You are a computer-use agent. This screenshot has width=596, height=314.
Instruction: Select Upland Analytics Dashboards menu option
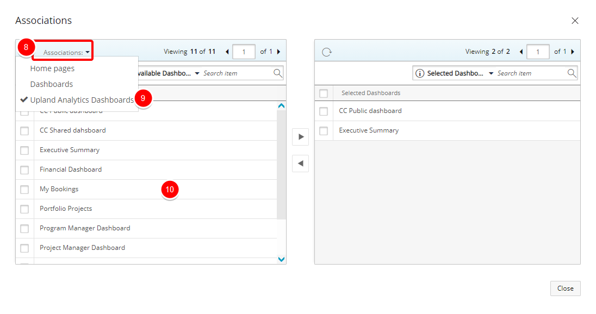pyautogui.click(x=82, y=100)
